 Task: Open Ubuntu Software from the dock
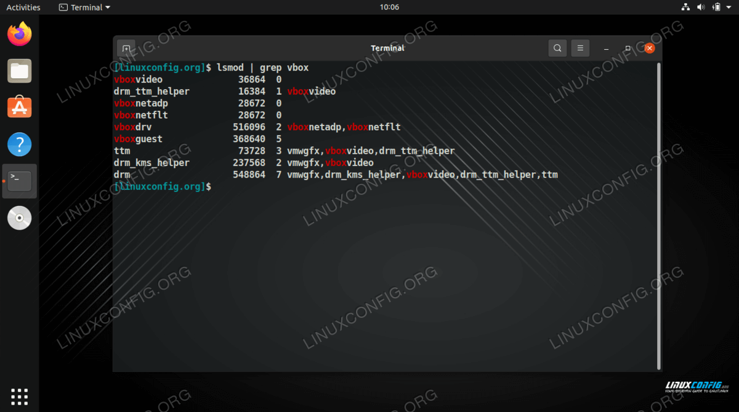[20, 108]
